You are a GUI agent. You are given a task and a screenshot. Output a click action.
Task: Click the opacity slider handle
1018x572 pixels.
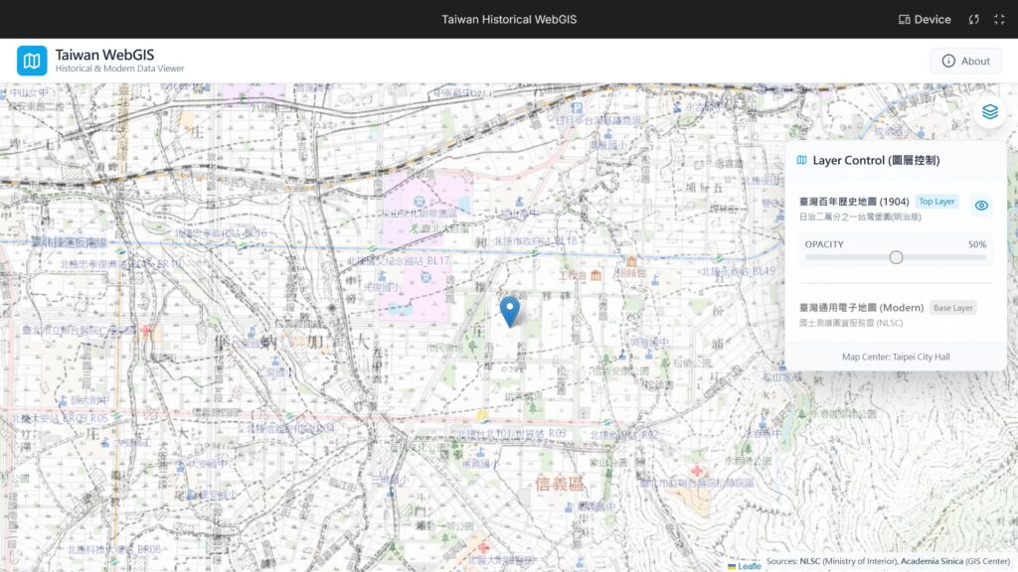click(896, 257)
